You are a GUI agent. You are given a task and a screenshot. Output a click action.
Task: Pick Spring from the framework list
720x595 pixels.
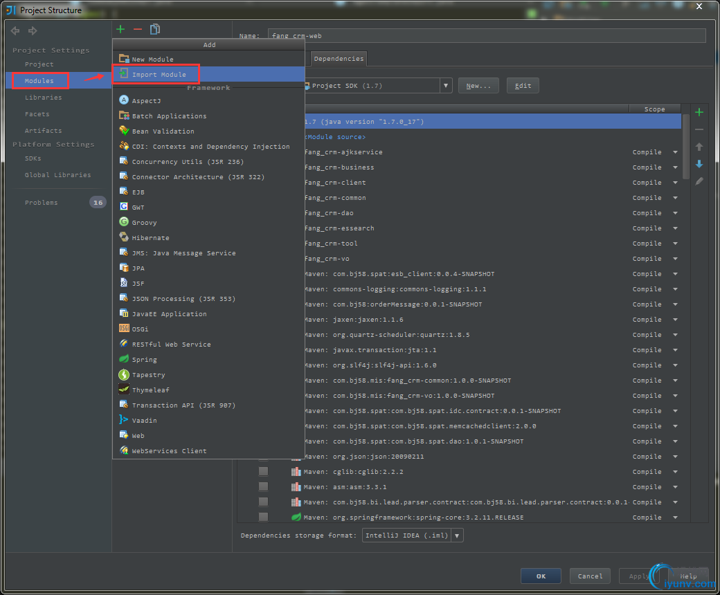click(x=208, y=360)
